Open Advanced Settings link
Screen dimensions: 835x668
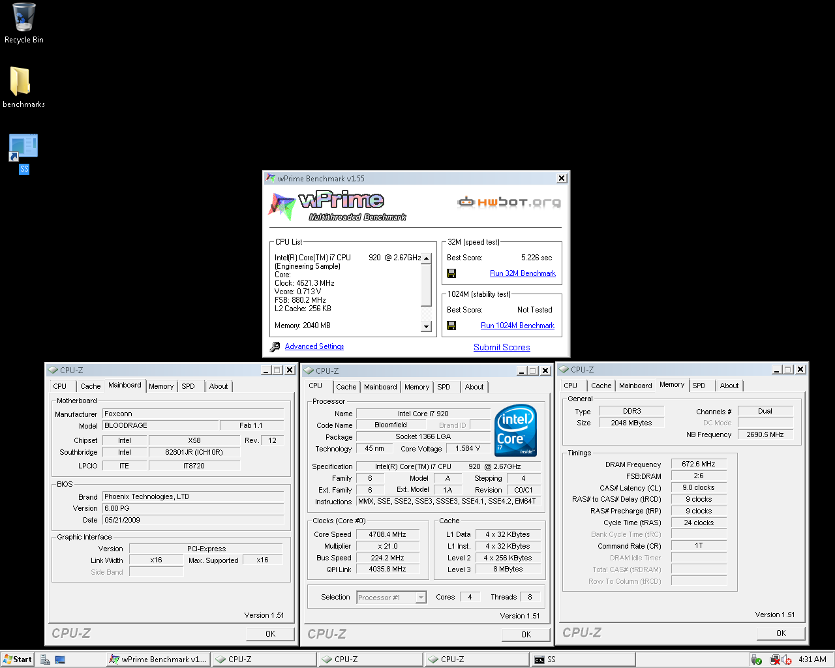(x=314, y=346)
